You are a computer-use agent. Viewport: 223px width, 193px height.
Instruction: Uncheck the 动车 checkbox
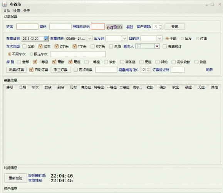point(40,46)
